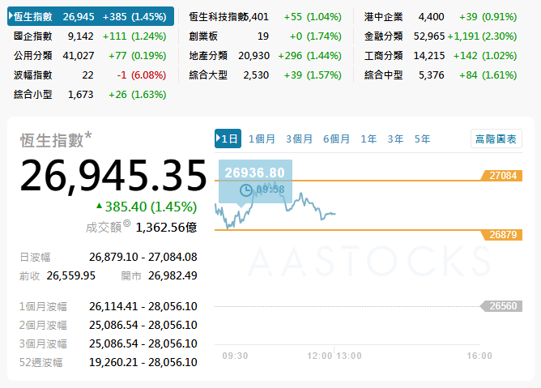Select the 1年 chart period
Screen dimensions: 541x388
click(x=368, y=139)
